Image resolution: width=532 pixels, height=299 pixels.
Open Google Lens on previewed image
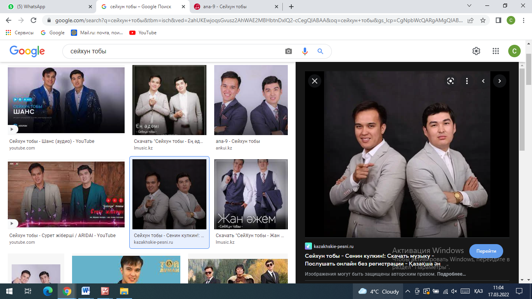(x=451, y=81)
